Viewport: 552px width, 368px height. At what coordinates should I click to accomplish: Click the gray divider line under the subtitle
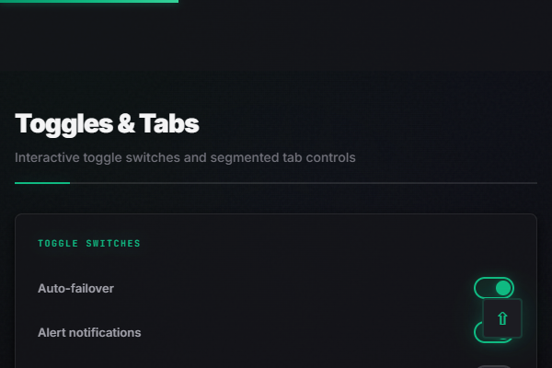click(304, 183)
